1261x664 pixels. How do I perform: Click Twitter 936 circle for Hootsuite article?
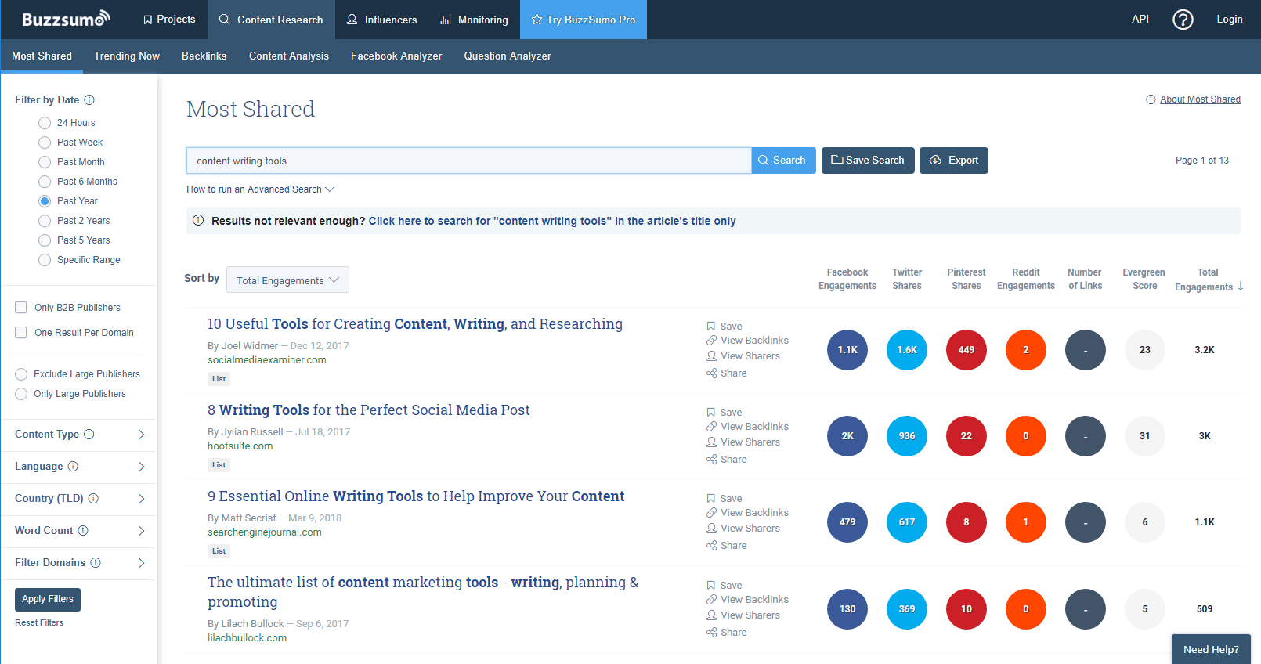[x=907, y=436]
